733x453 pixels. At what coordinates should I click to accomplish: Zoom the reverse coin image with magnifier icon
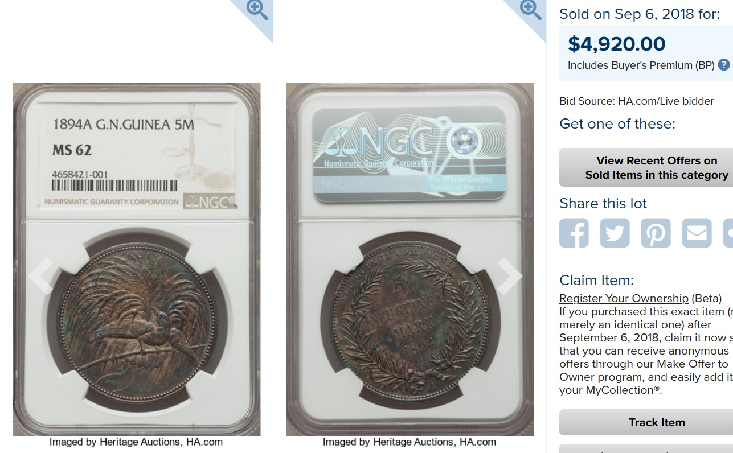pyautogui.click(x=530, y=10)
